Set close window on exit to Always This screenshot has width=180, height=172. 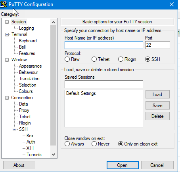pos(67,144)
